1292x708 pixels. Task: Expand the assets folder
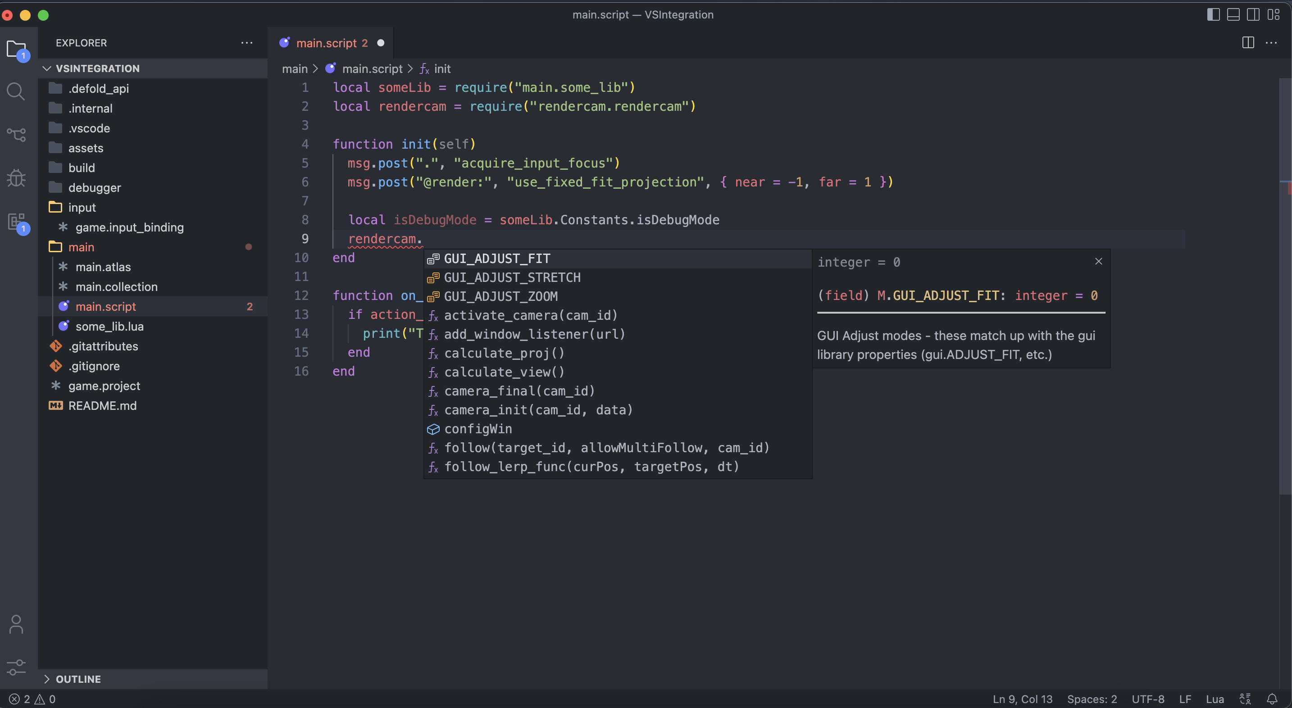pos(86,148)
